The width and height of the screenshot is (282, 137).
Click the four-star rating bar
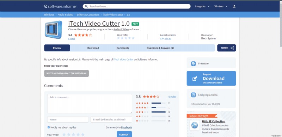[158, 107]
